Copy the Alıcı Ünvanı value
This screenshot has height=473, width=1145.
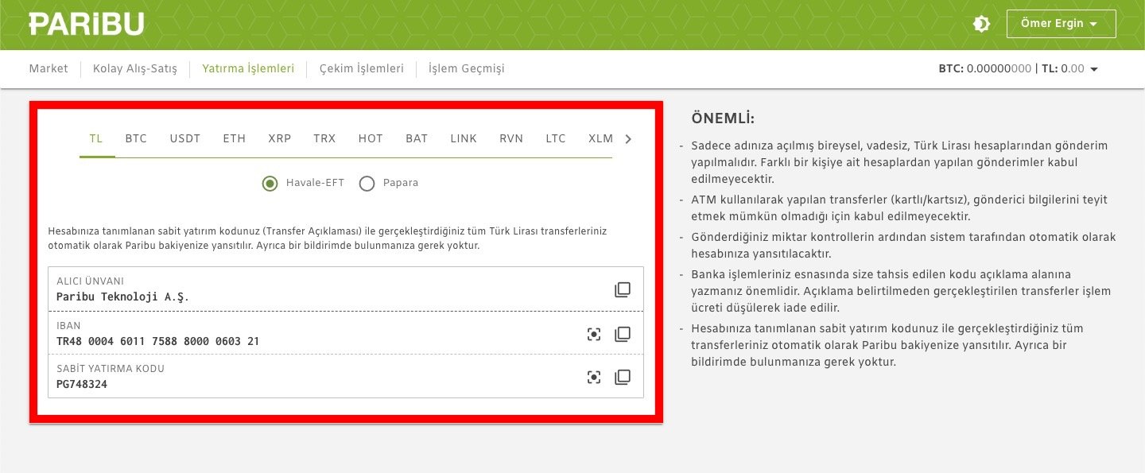pos(623,290)
